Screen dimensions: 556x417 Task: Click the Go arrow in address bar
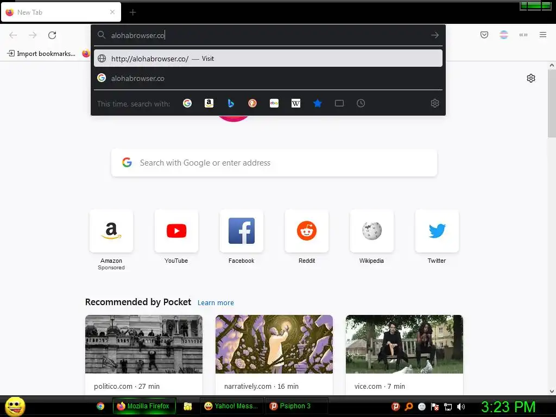coord(435,35)
